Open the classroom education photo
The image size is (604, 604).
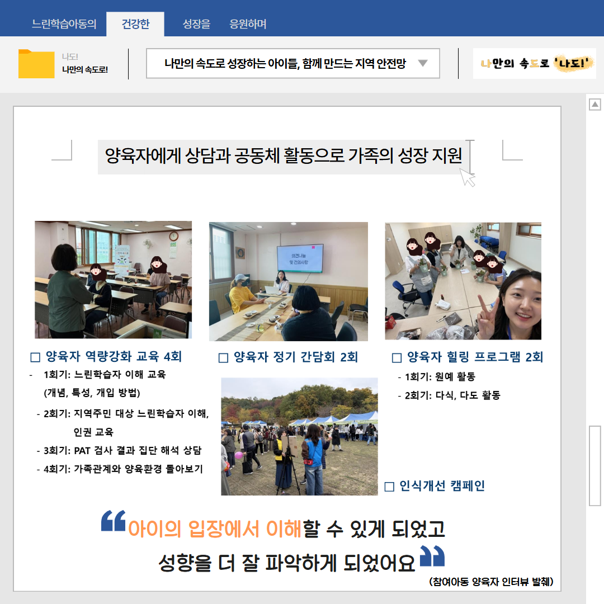pos(113,280)
